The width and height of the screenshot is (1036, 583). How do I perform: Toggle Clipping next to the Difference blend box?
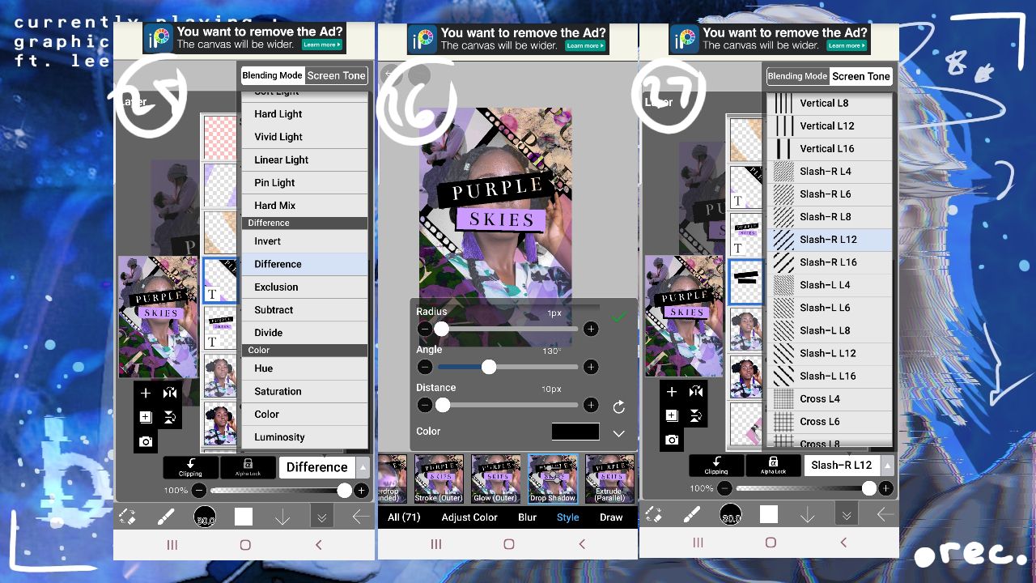click(x=191, y=467)
